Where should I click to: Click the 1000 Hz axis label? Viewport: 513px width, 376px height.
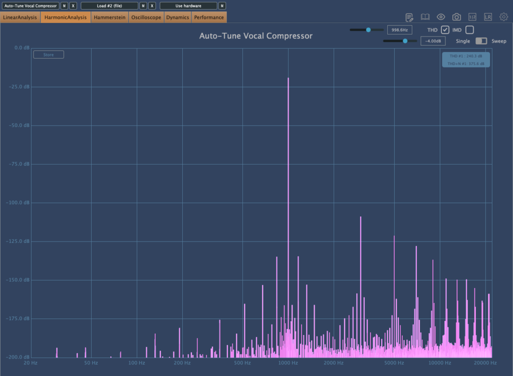288,363
